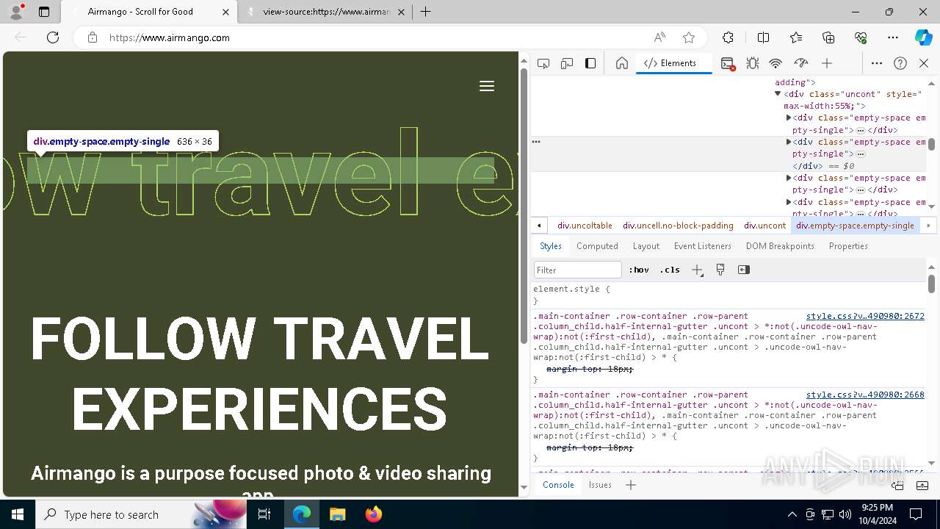Click the address bar URL

(x=170, y=37)
